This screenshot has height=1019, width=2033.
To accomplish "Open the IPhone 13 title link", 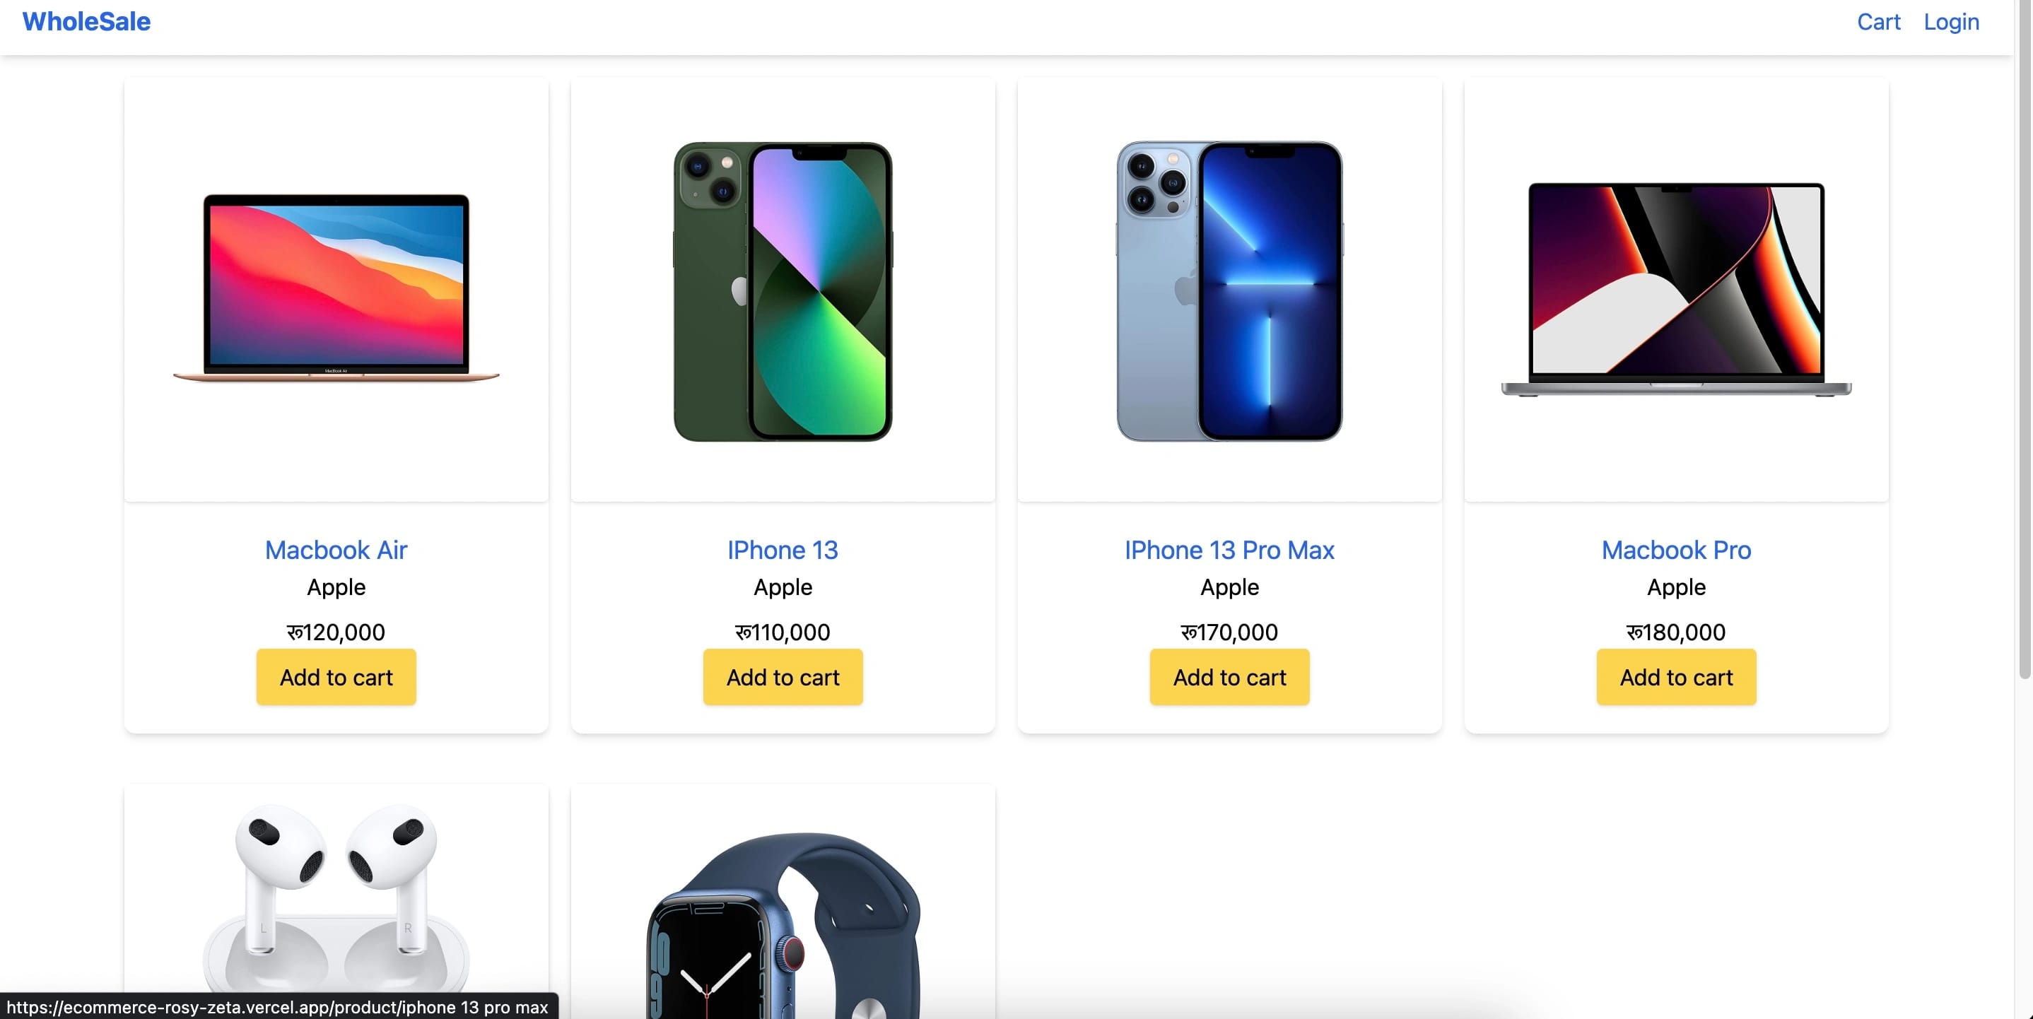I will point(783,550).
